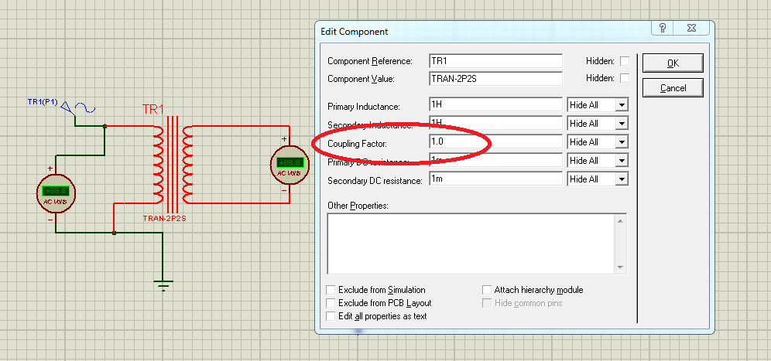Enable Attach hierarchy module
771x361 pixels.
coord(487,290)
